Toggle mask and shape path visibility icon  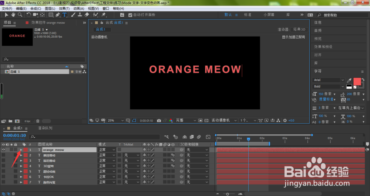(134, 120)
